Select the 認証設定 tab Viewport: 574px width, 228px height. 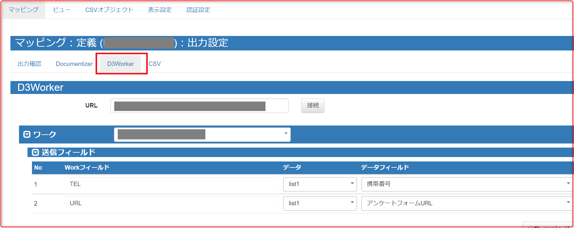click(198, 10)
